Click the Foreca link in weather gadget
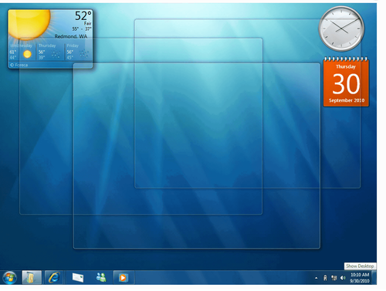386x291 pixels. [19, 65]
